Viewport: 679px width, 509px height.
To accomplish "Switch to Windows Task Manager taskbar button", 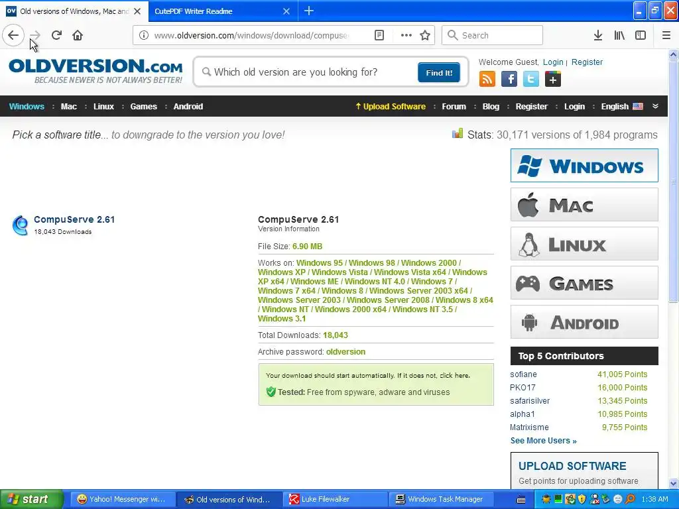I will pos(440,500).
